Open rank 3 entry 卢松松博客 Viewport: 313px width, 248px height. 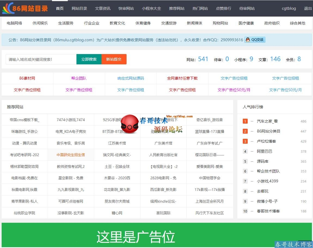pos(266,141)
